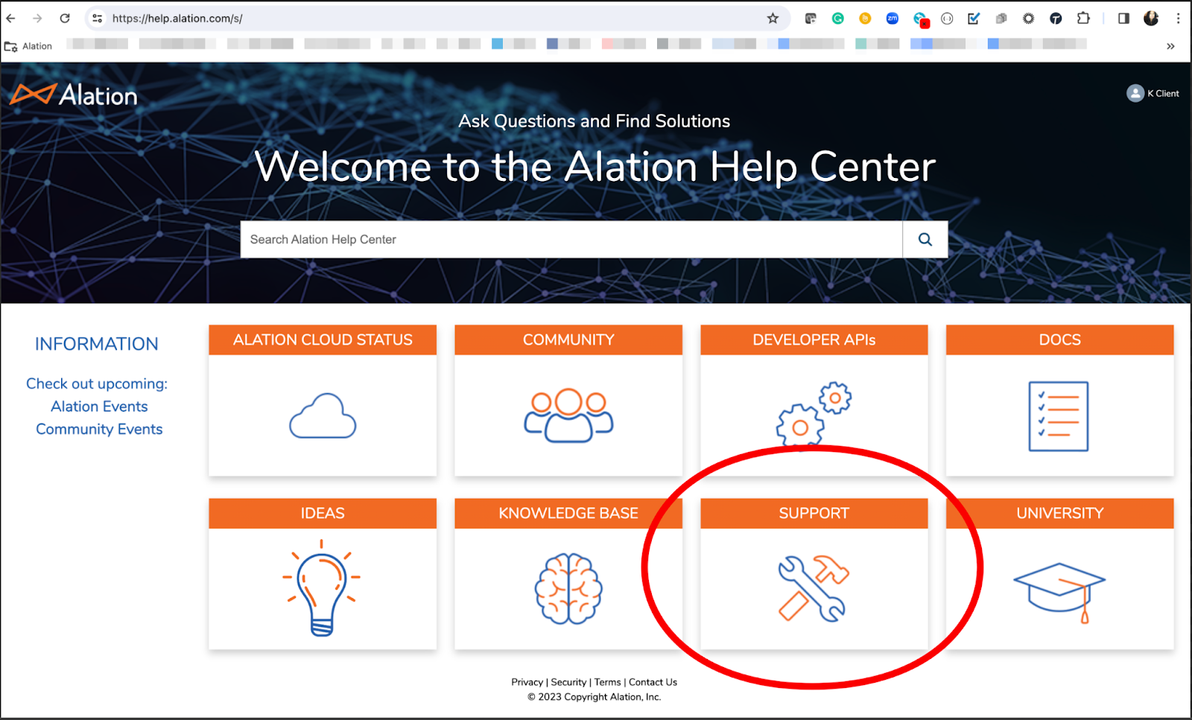View site information icon in address bar

(97, 19)
